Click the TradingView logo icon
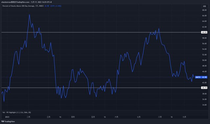This screenshot has width=210, height=124. 3,121
